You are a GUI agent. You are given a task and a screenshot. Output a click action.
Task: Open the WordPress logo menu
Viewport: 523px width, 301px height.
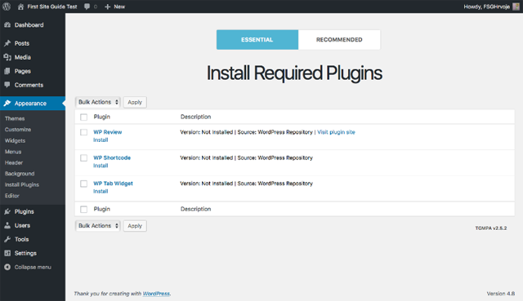(7, 7)
